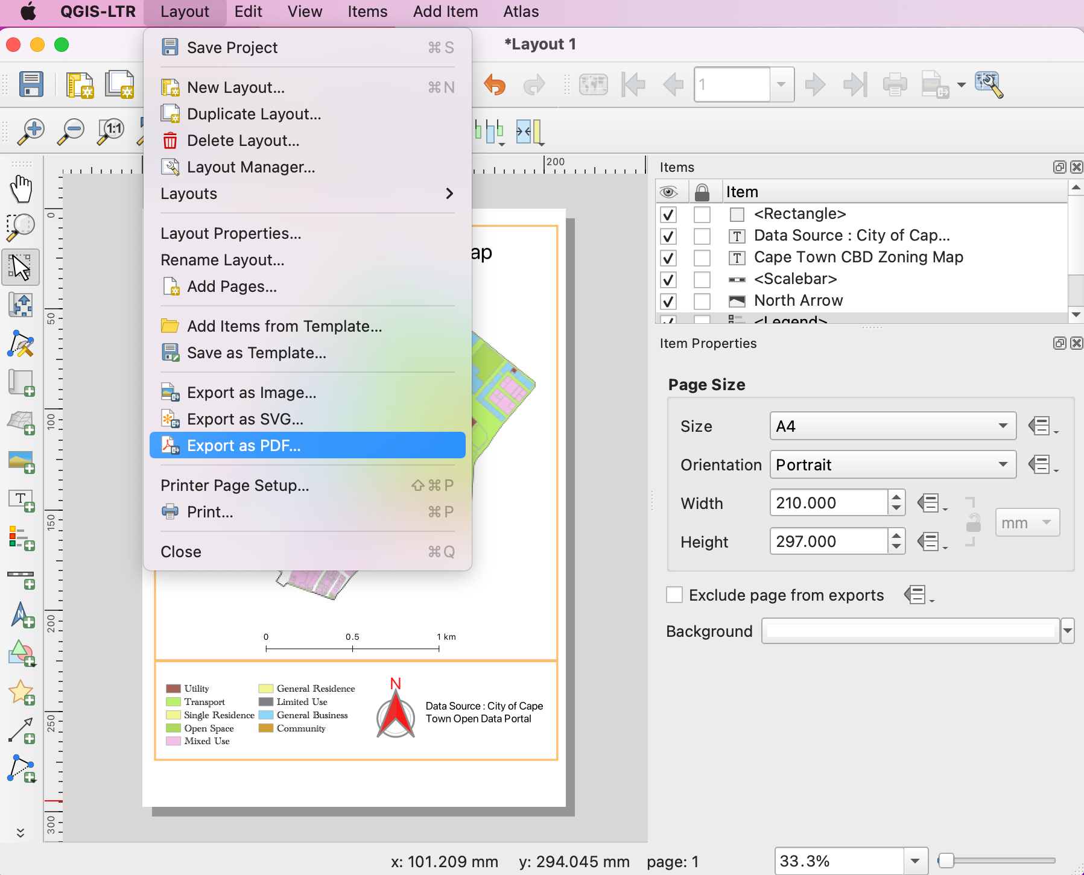Select Cape Town CBD Zoning Map item
The height and width of the screenshot is (875, 1084).
click(858, 257)
